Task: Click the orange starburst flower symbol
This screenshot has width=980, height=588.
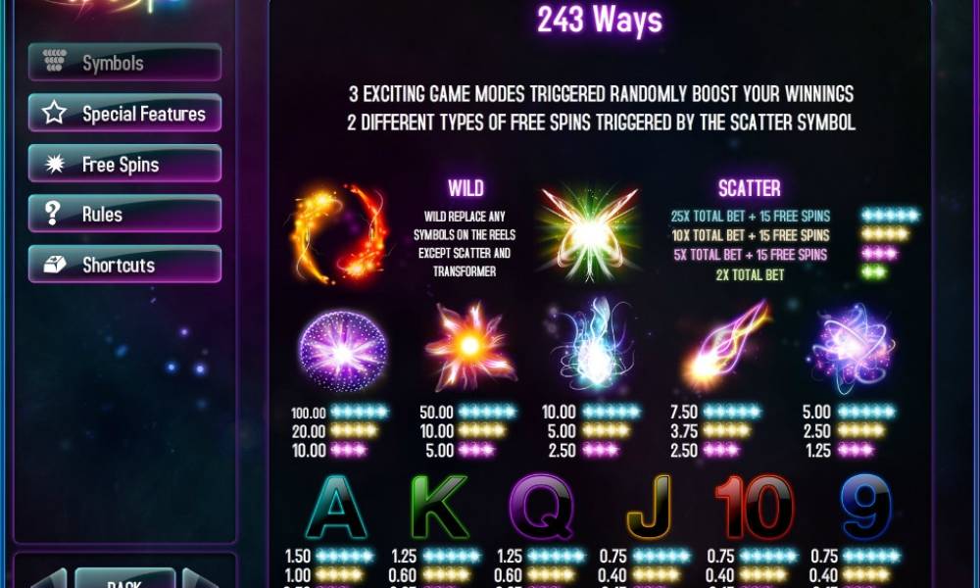Action: [x=470, y=346]
